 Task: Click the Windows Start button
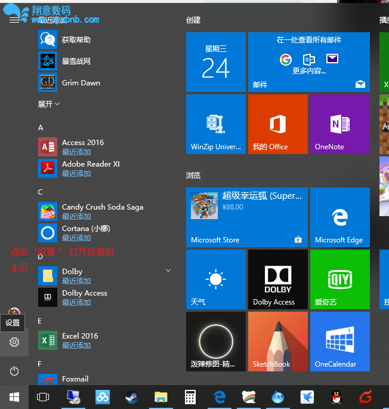(x=14, y=397)
